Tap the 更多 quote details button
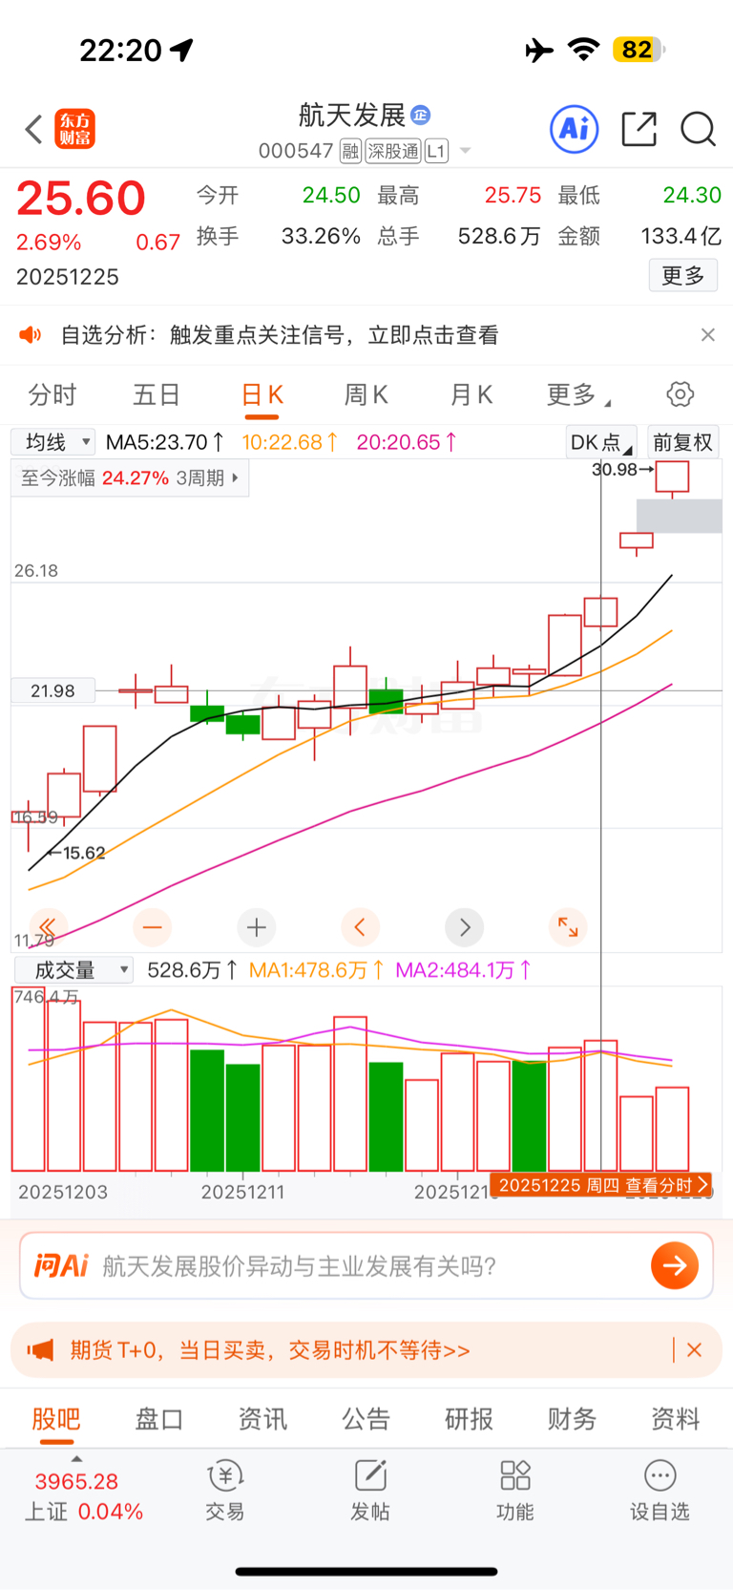The height and width of the screenshot is (1590, 733). 683,276
